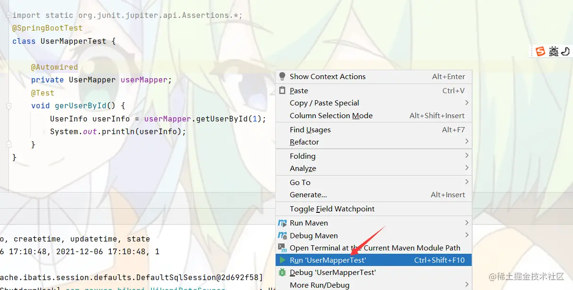The width and height of the screenshot is (573, 290).
Task: Expand the More Run/Debug submenu arrow
Action: [x=467, y=285]
